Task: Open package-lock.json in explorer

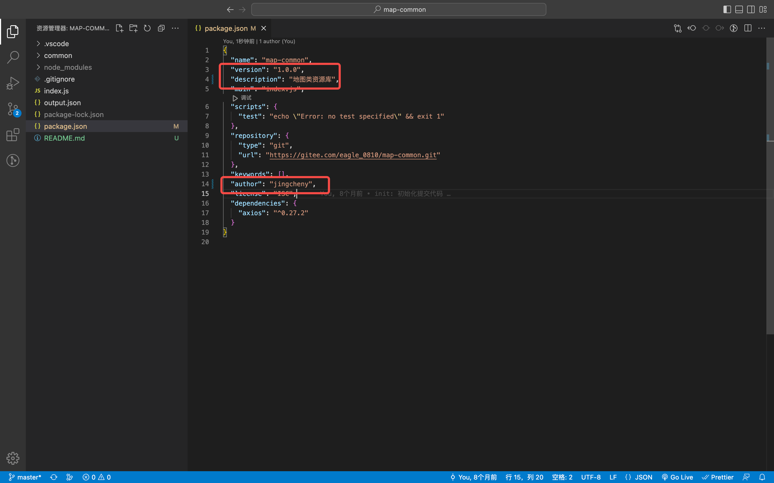Action: click(x=106, y=114)
